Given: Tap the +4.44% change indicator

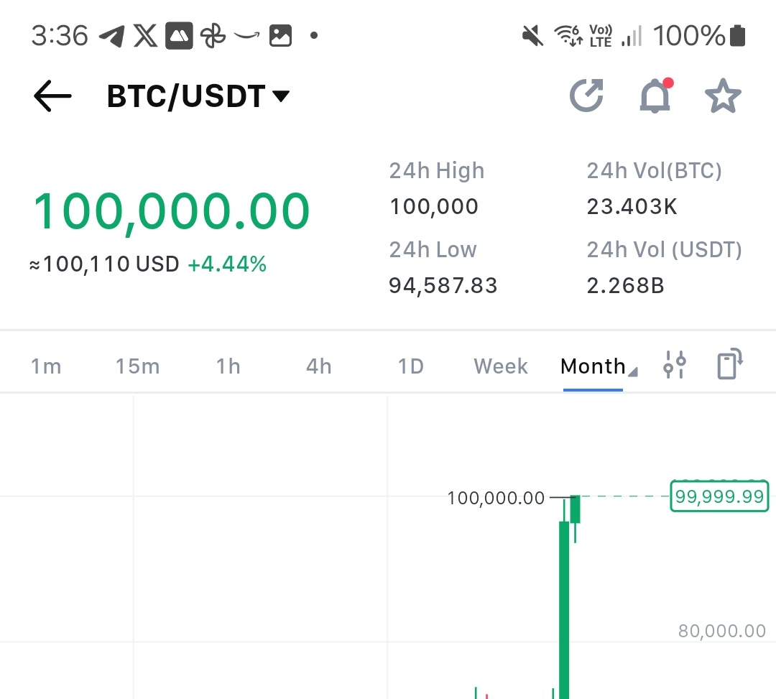Looking at the screenshot, I should 228,264.
